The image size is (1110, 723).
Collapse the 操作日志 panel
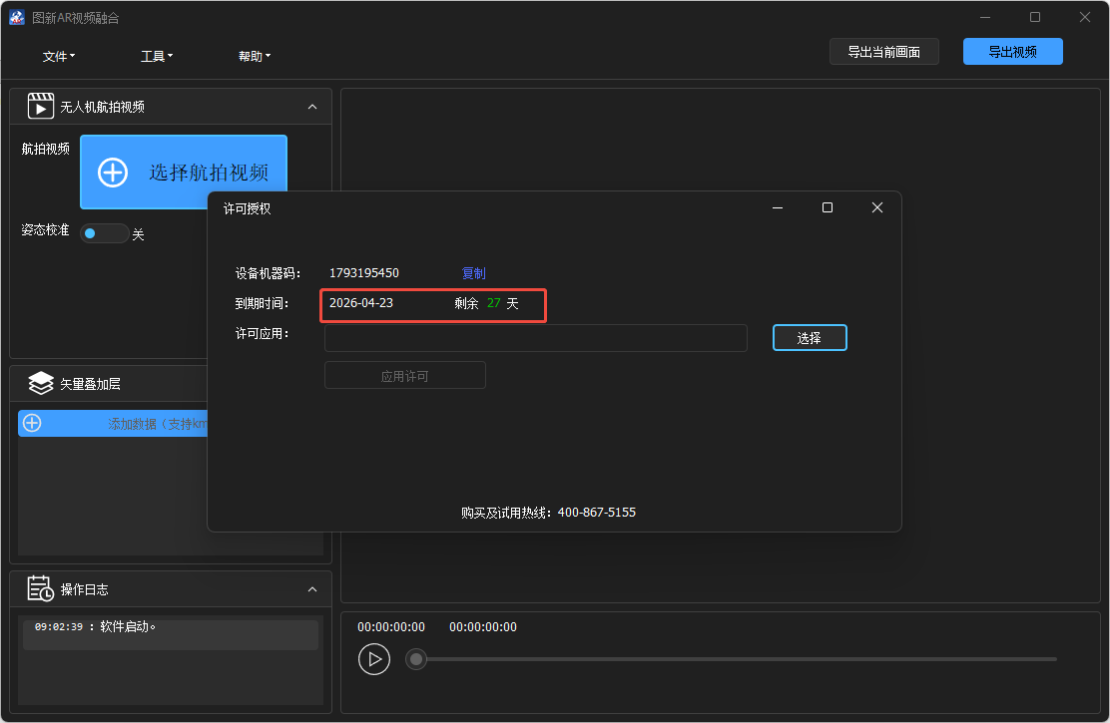click(x=312, y=589)
